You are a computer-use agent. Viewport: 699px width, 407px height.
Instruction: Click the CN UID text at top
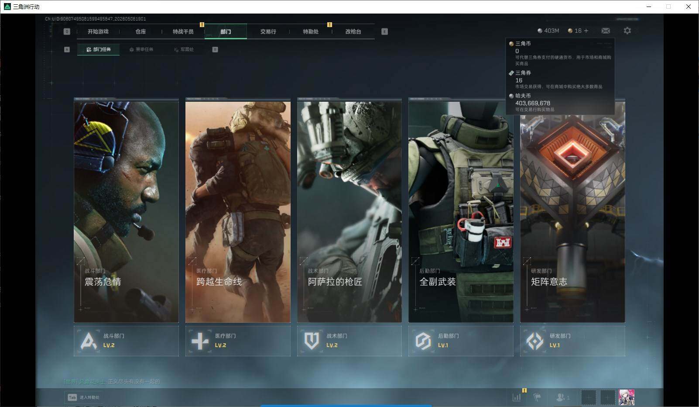(x=96, y=19)
